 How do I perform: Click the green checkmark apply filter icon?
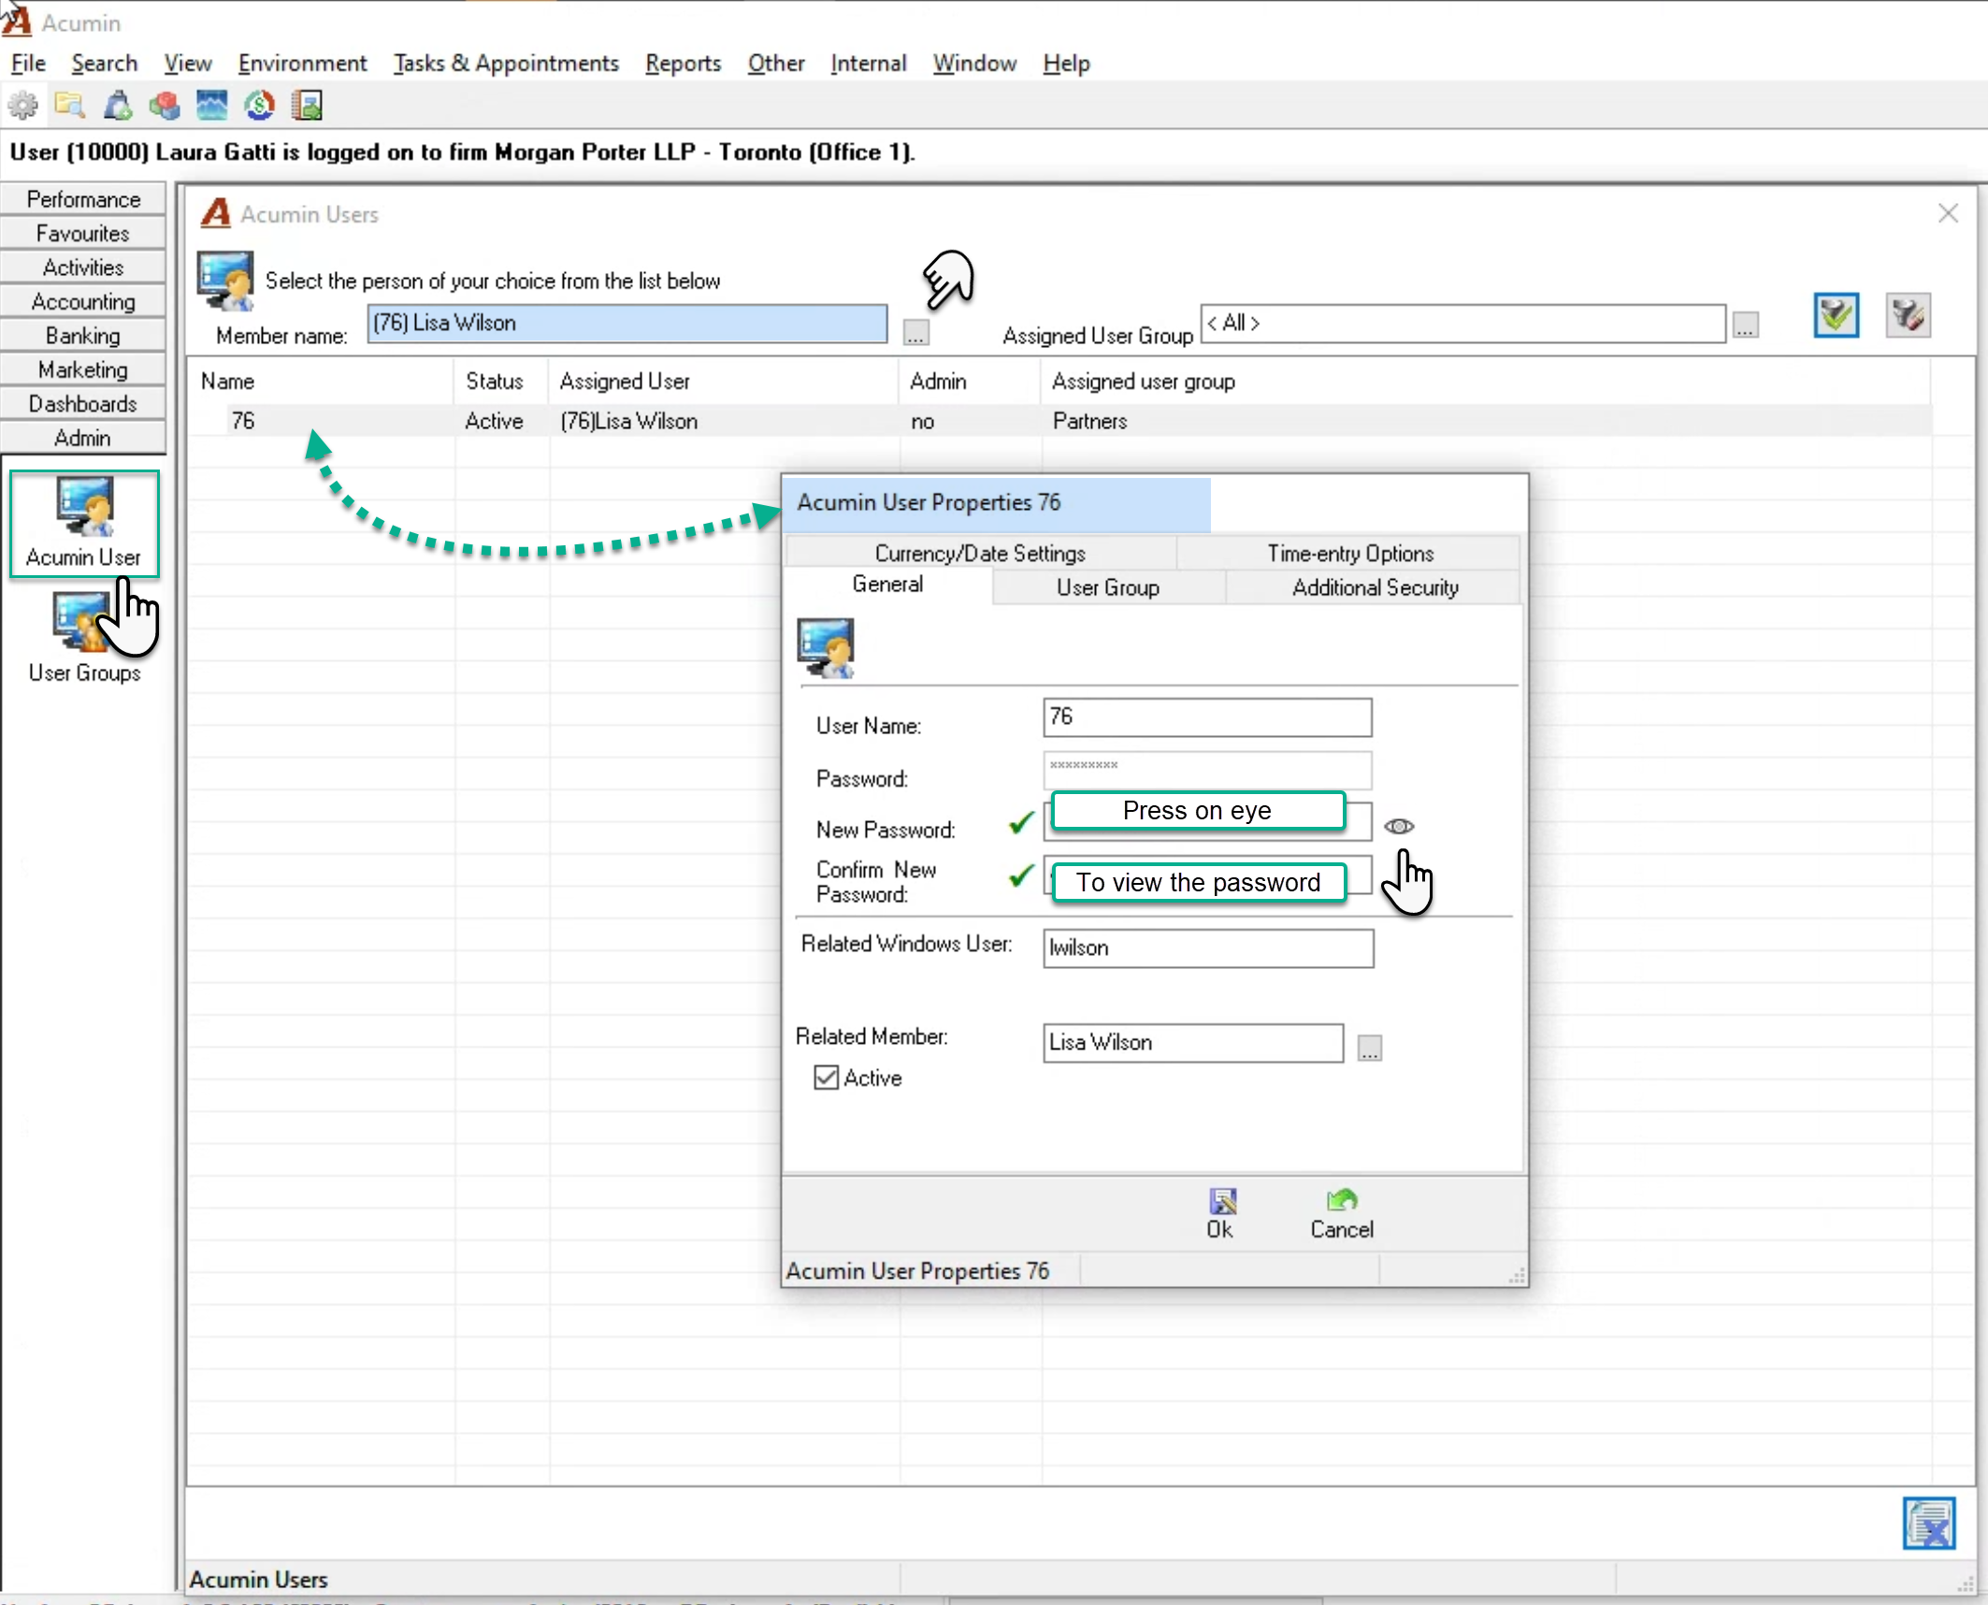1836,315
